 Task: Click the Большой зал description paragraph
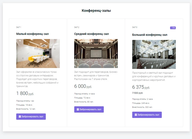pyautogui.click(x=154, y=76)
